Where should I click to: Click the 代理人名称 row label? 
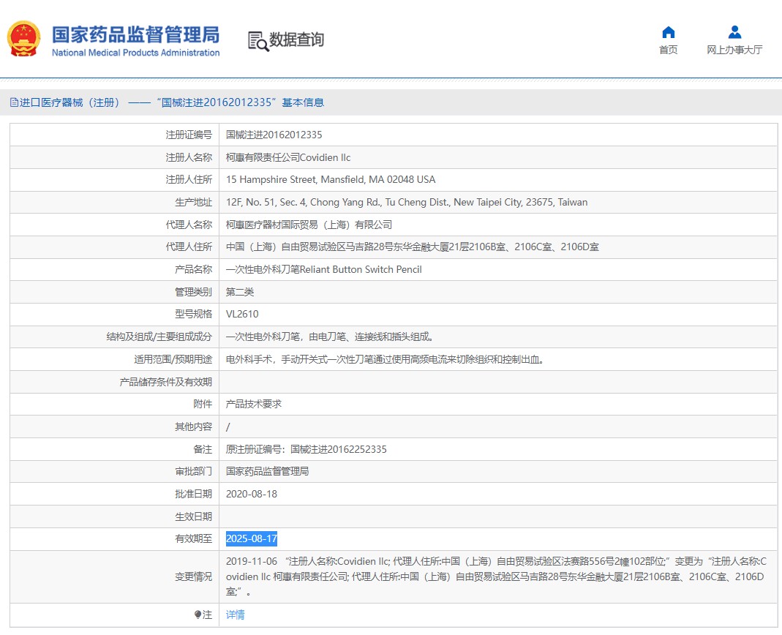pyautogui.click(x=189, y=225)
